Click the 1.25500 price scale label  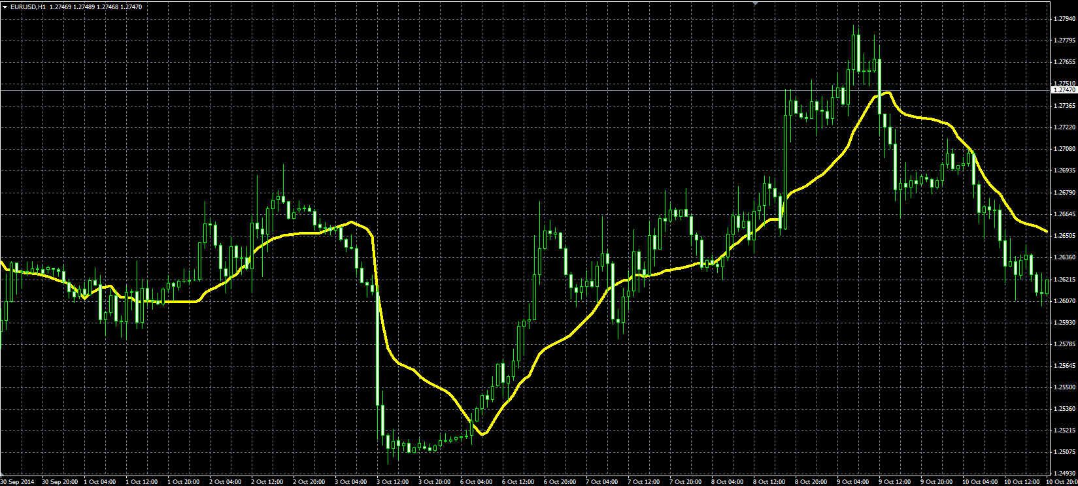coord(1065,387)
